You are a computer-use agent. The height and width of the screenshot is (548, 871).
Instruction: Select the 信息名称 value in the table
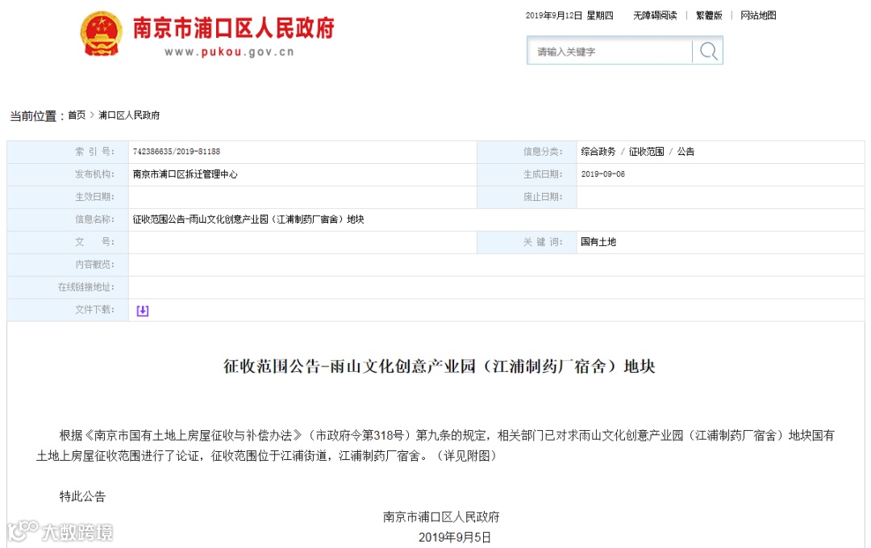[x=248, y=220]
